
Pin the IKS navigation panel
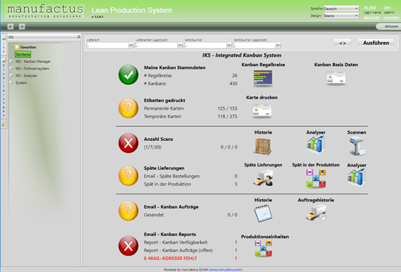(78, 37)
